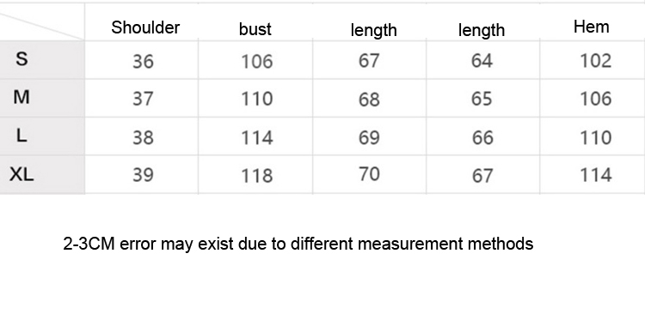Select the length value 70 cell
The image size is (645, 326).
[x=369, y=174]
